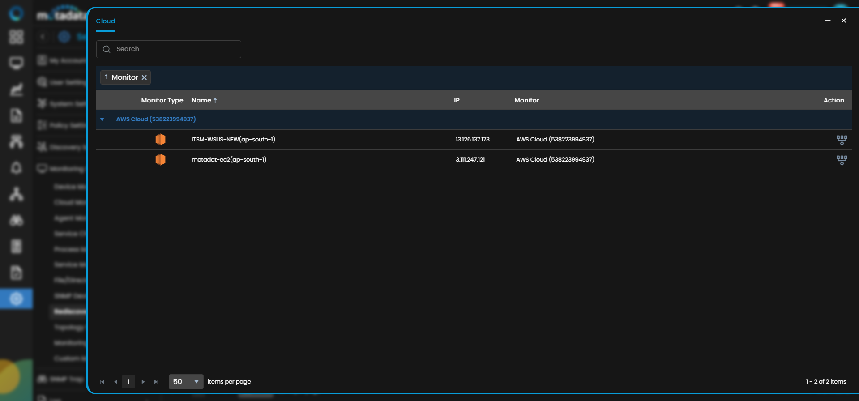
Task: Open topology action for ITSM-WSUS-NEW row
Action: [x=842, y=140]
